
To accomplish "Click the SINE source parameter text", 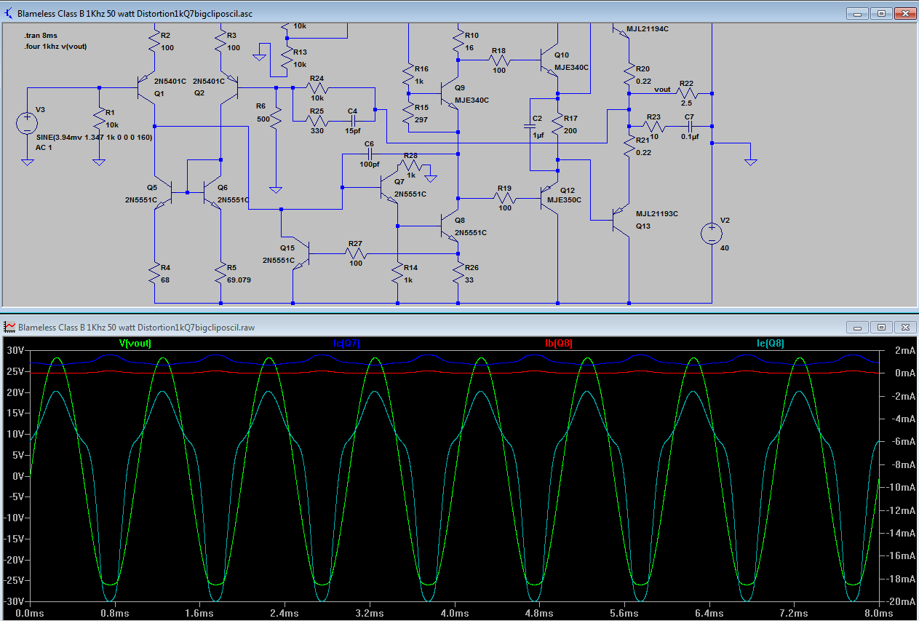I will (93, 136).
